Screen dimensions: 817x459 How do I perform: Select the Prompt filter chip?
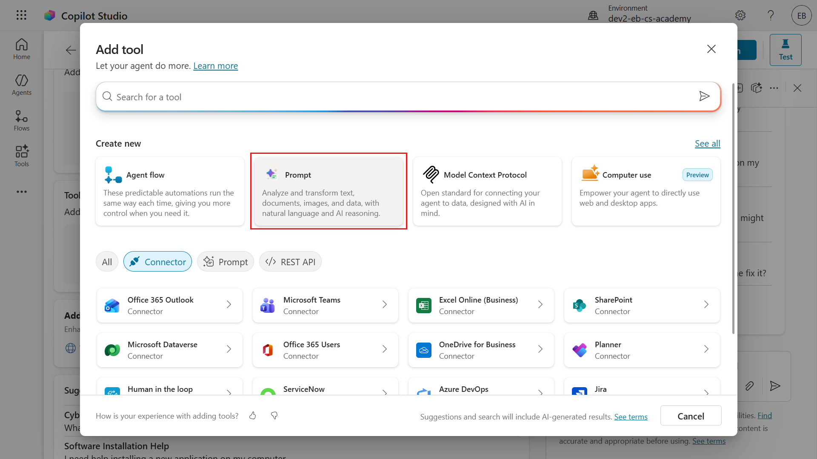pyautogui.click(x=226, y=262)
